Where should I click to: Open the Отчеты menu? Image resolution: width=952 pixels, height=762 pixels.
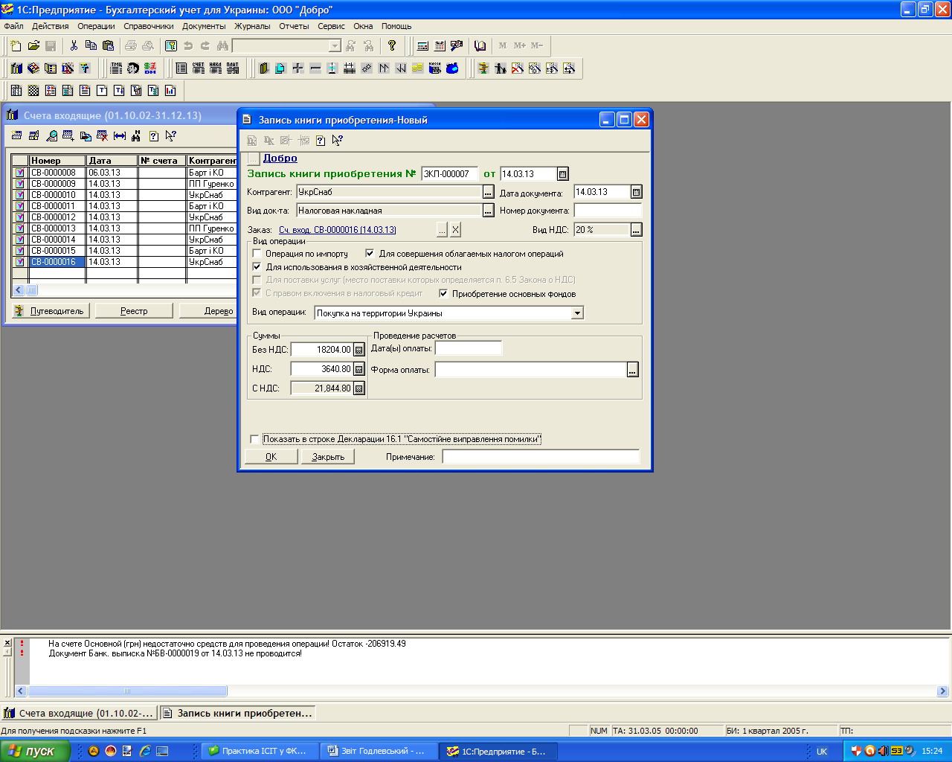tap(294, 26)
